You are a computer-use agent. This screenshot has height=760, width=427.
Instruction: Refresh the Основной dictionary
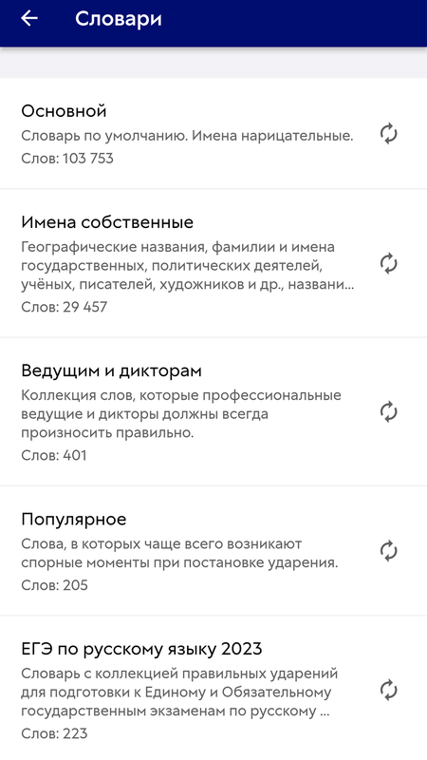click(x=388, y=134)
